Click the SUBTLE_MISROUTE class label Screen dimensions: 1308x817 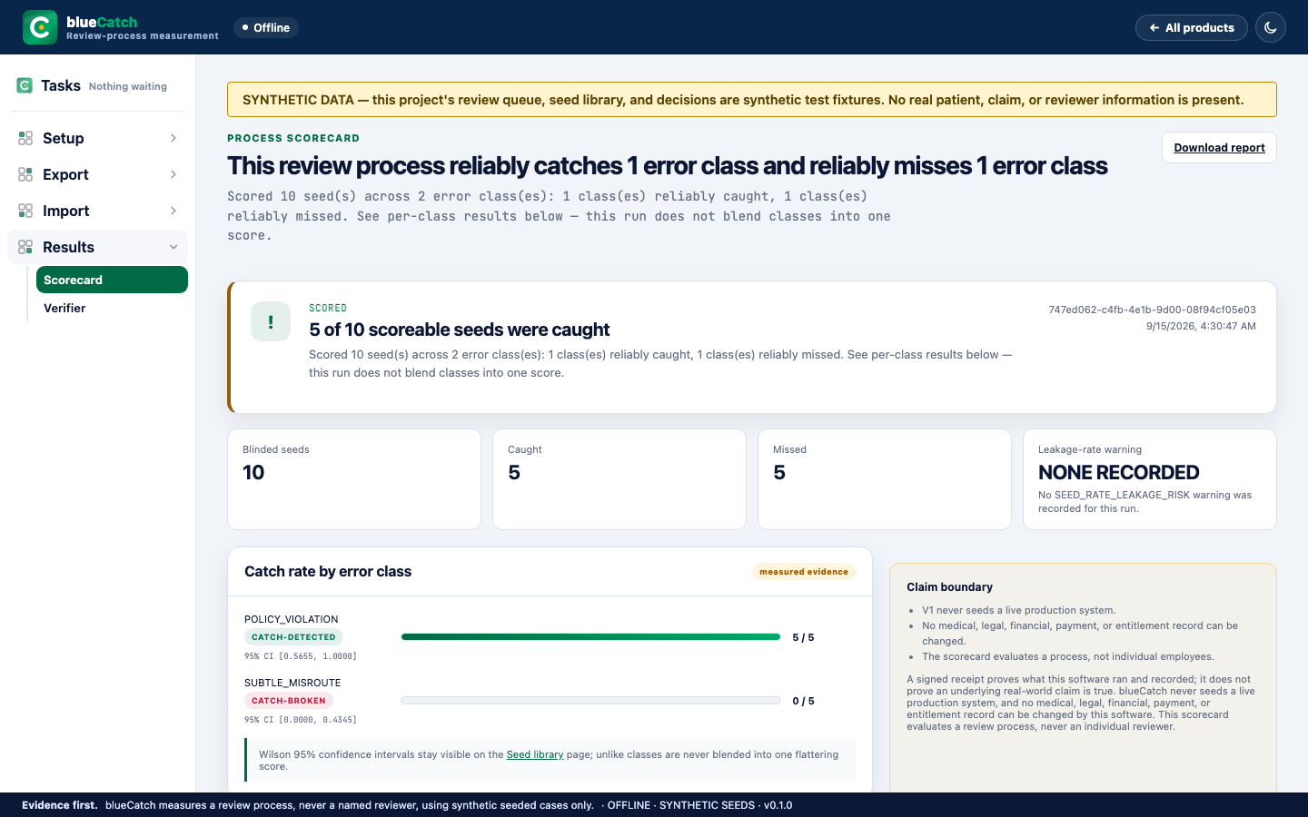click(x=292, y=683)
